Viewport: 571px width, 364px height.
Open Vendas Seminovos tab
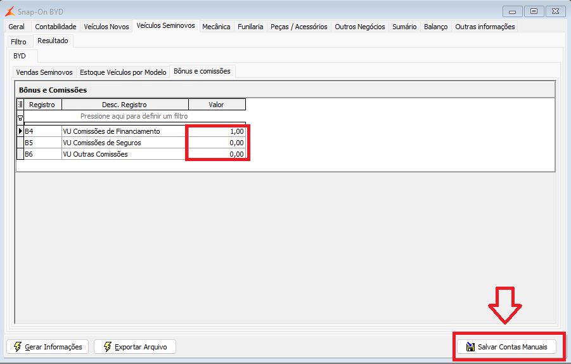coord(44,72)
